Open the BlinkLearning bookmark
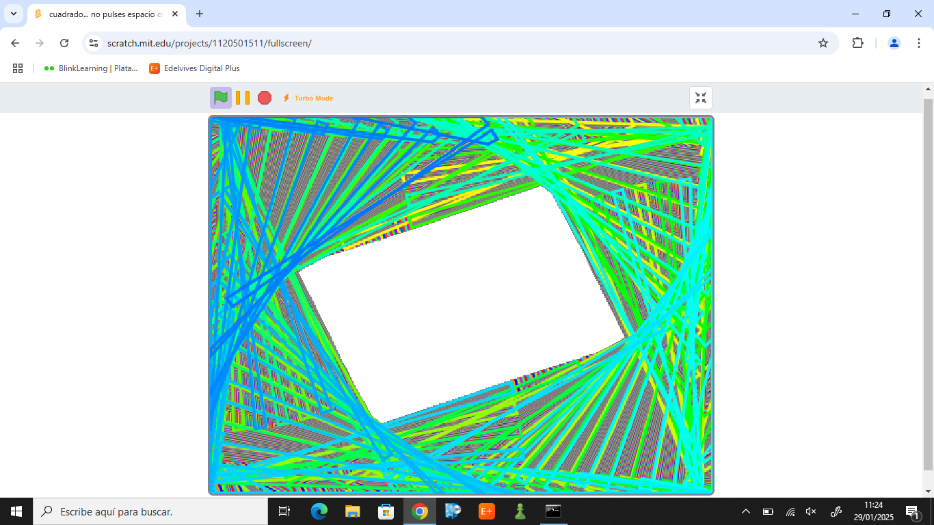The image size is (934, 525). coord(90,68)
